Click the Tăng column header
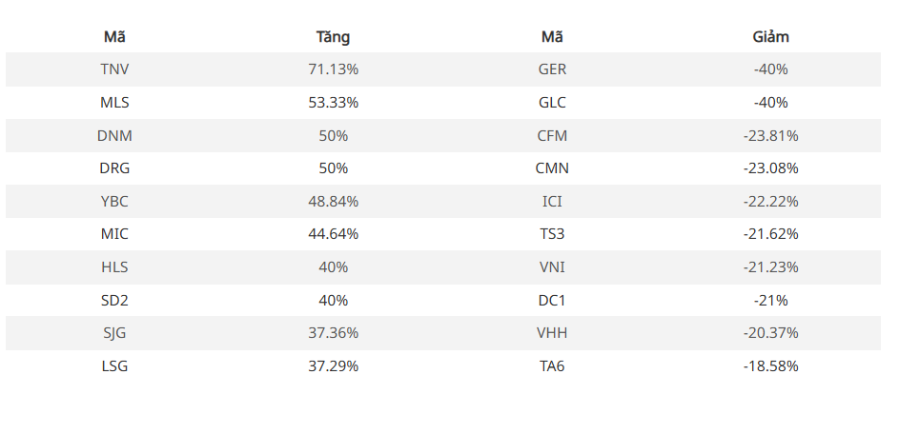 click(333, 37)
